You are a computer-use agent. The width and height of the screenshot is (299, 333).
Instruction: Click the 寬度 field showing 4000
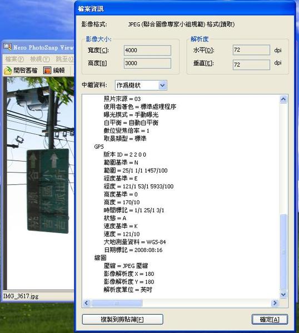[x=147, y=51]
